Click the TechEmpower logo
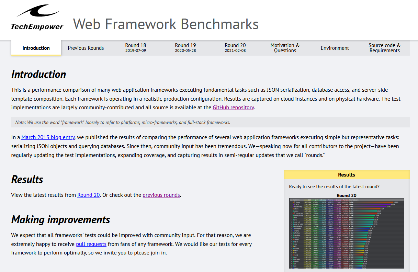 coord(37,17)
